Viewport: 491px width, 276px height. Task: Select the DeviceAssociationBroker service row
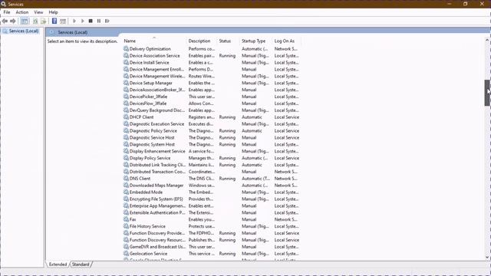[212, 90]
